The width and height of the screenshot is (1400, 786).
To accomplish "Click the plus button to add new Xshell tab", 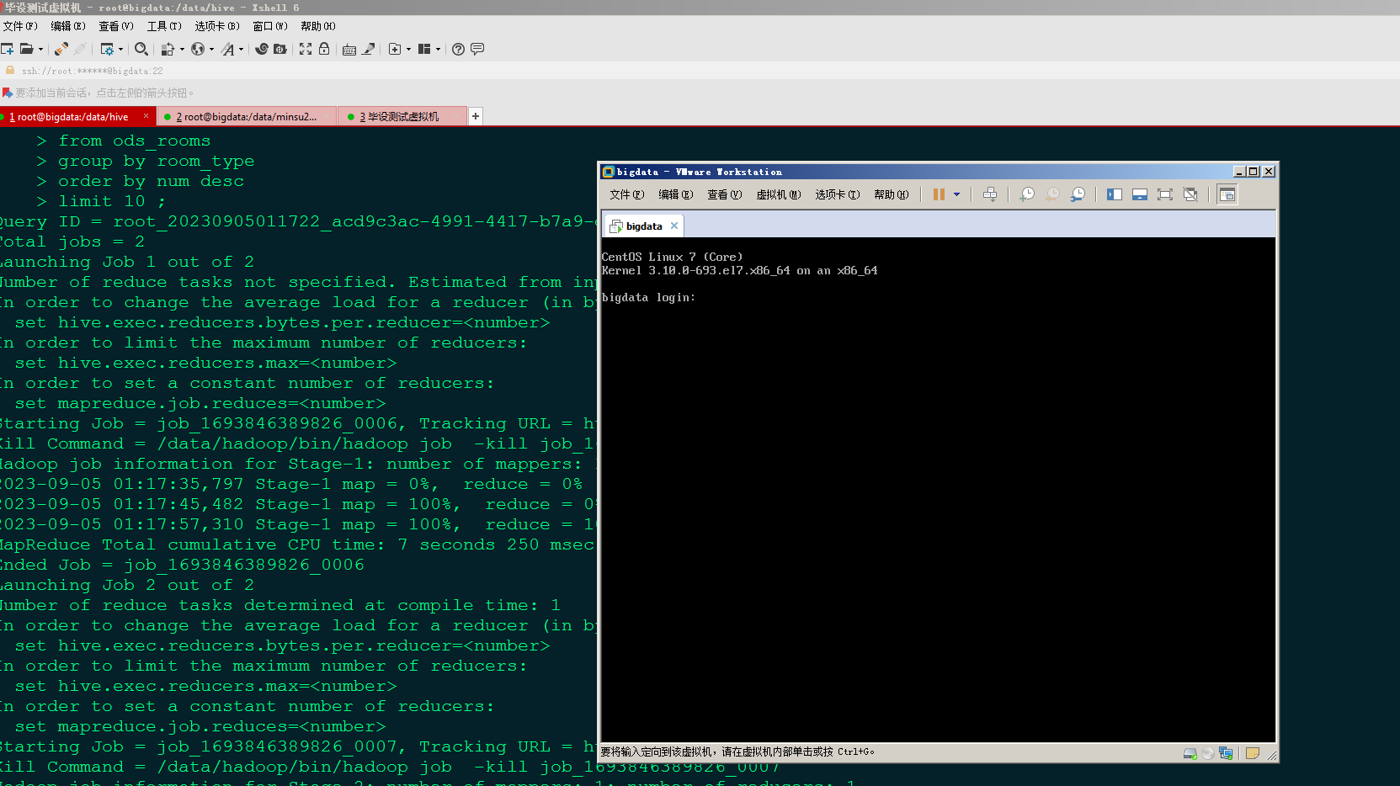I will pos(476,116).
